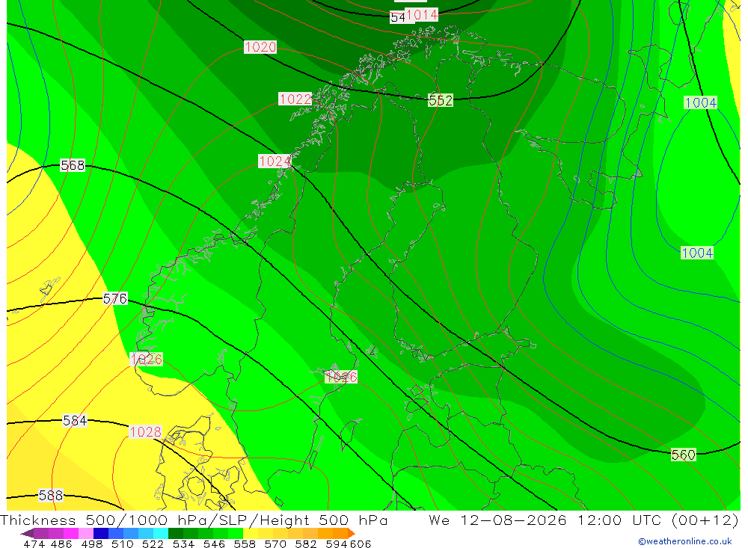Click the purple arrow at legend start

27,533
